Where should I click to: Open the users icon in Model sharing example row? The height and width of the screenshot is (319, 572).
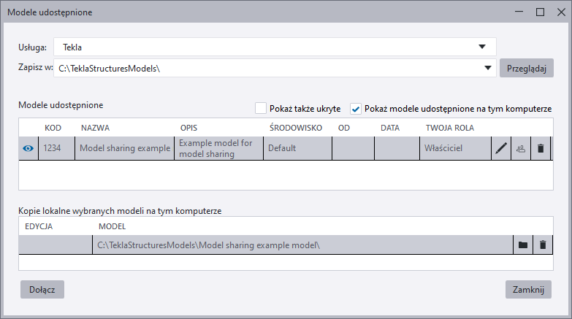521,148
